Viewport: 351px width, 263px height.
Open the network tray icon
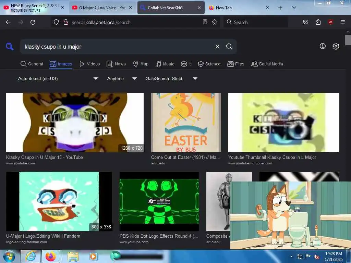[300, 257]
